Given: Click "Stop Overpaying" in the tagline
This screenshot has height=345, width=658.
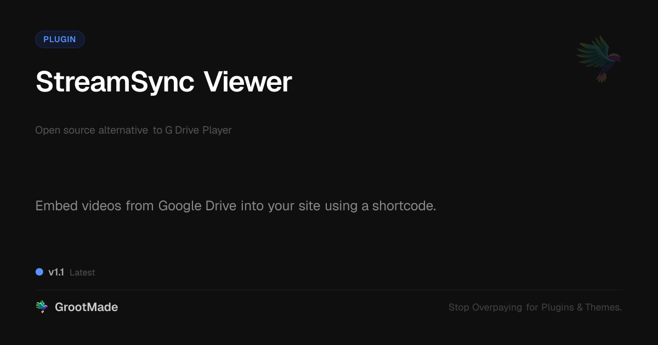Looking at the screenshot, I should (485, 307).
